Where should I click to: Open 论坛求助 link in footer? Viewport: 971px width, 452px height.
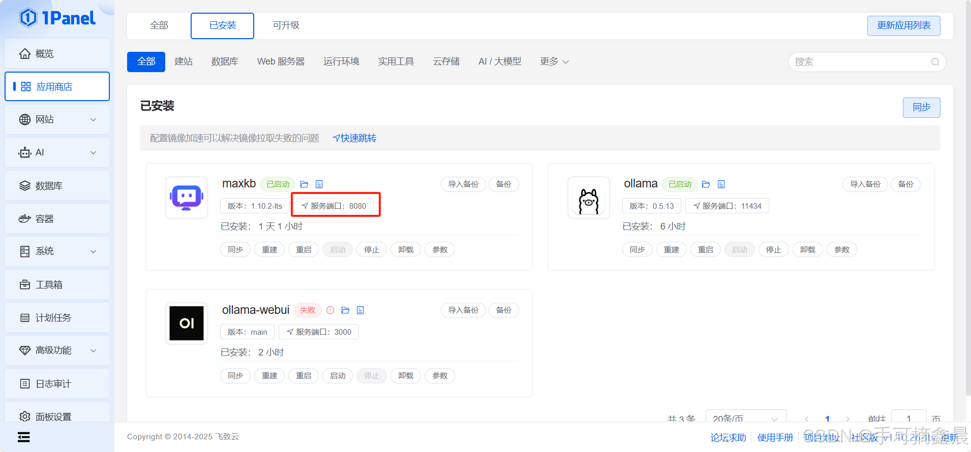click(729, 438)
